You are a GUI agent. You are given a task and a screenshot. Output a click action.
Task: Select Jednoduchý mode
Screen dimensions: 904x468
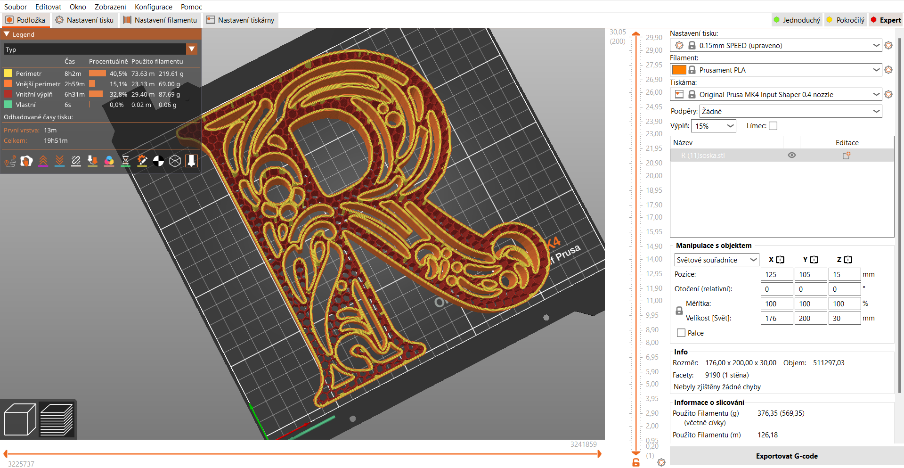(797, 20)
